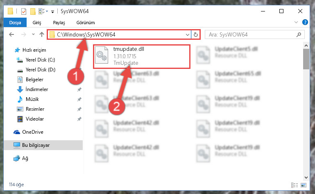The height and width of the screenshot is (194, 315).
Task: Open İndirmeler in the navigation pane
Action: pyautogui.click(x=37, y=89)
